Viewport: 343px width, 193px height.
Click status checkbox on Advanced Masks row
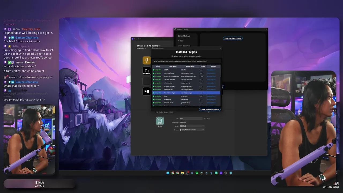[x=154, y=73]
